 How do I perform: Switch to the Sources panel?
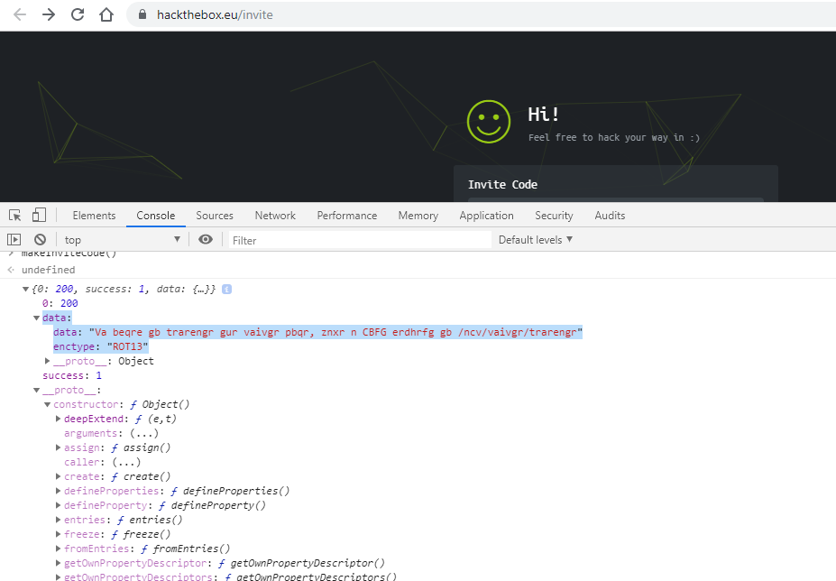214,215
